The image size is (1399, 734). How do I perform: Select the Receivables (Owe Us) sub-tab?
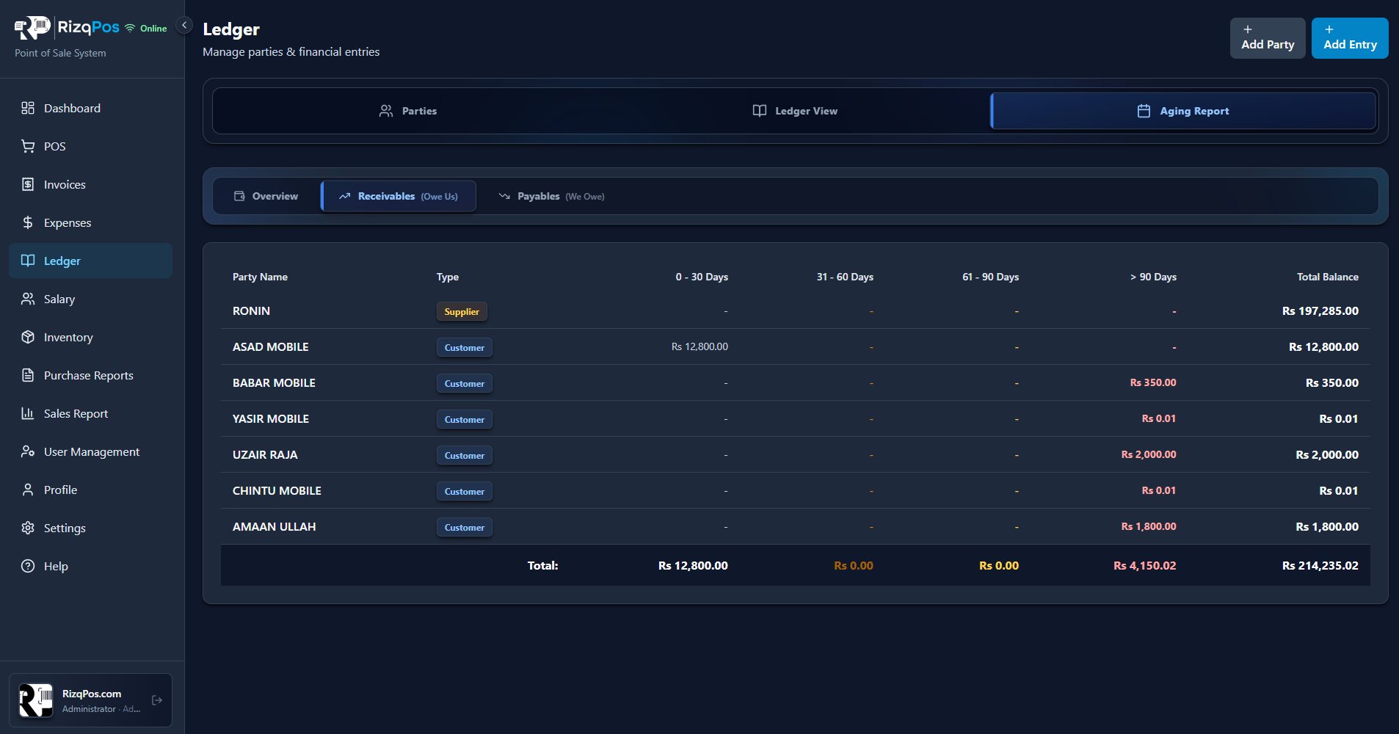click(399, 196)
